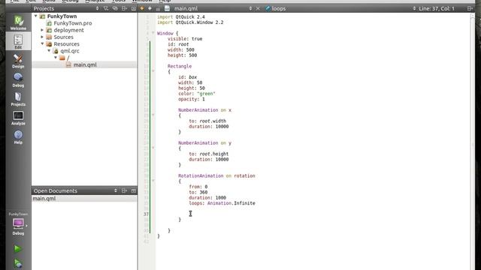481x270 pixels.
Task: Click the "from: 0" line
Action: click(x=198, y=187)
